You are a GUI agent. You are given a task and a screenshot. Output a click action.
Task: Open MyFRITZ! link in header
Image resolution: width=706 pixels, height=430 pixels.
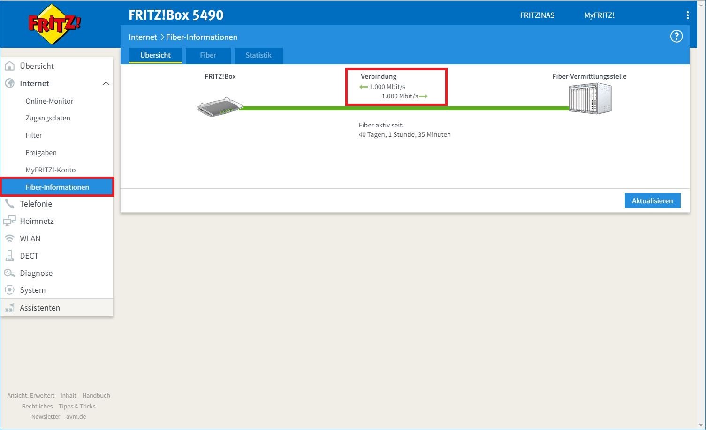click(x=599, y=15)
